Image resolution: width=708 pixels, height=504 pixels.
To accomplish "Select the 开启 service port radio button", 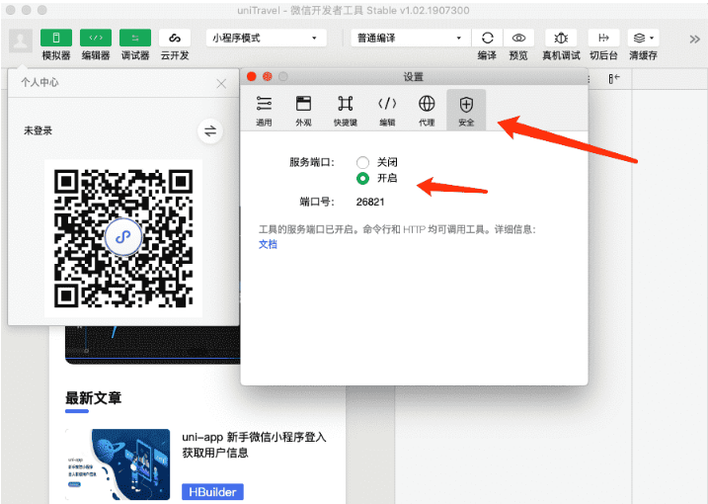I will click(362, 179).
